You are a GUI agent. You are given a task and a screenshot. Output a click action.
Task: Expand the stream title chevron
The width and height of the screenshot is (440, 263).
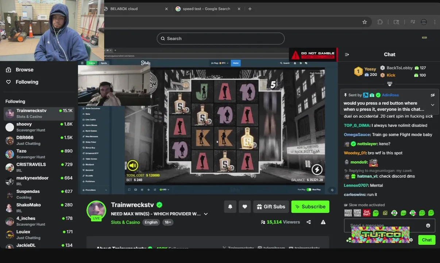[206, 214]
